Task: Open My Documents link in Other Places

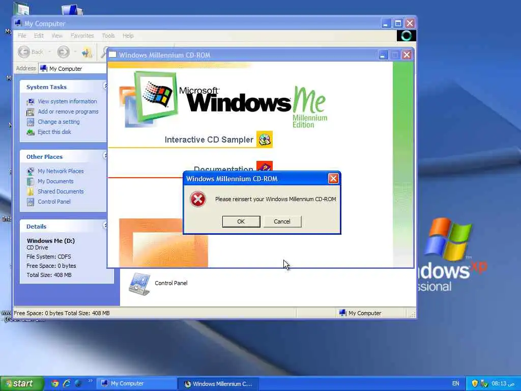Action: click(x=55, y=181)
